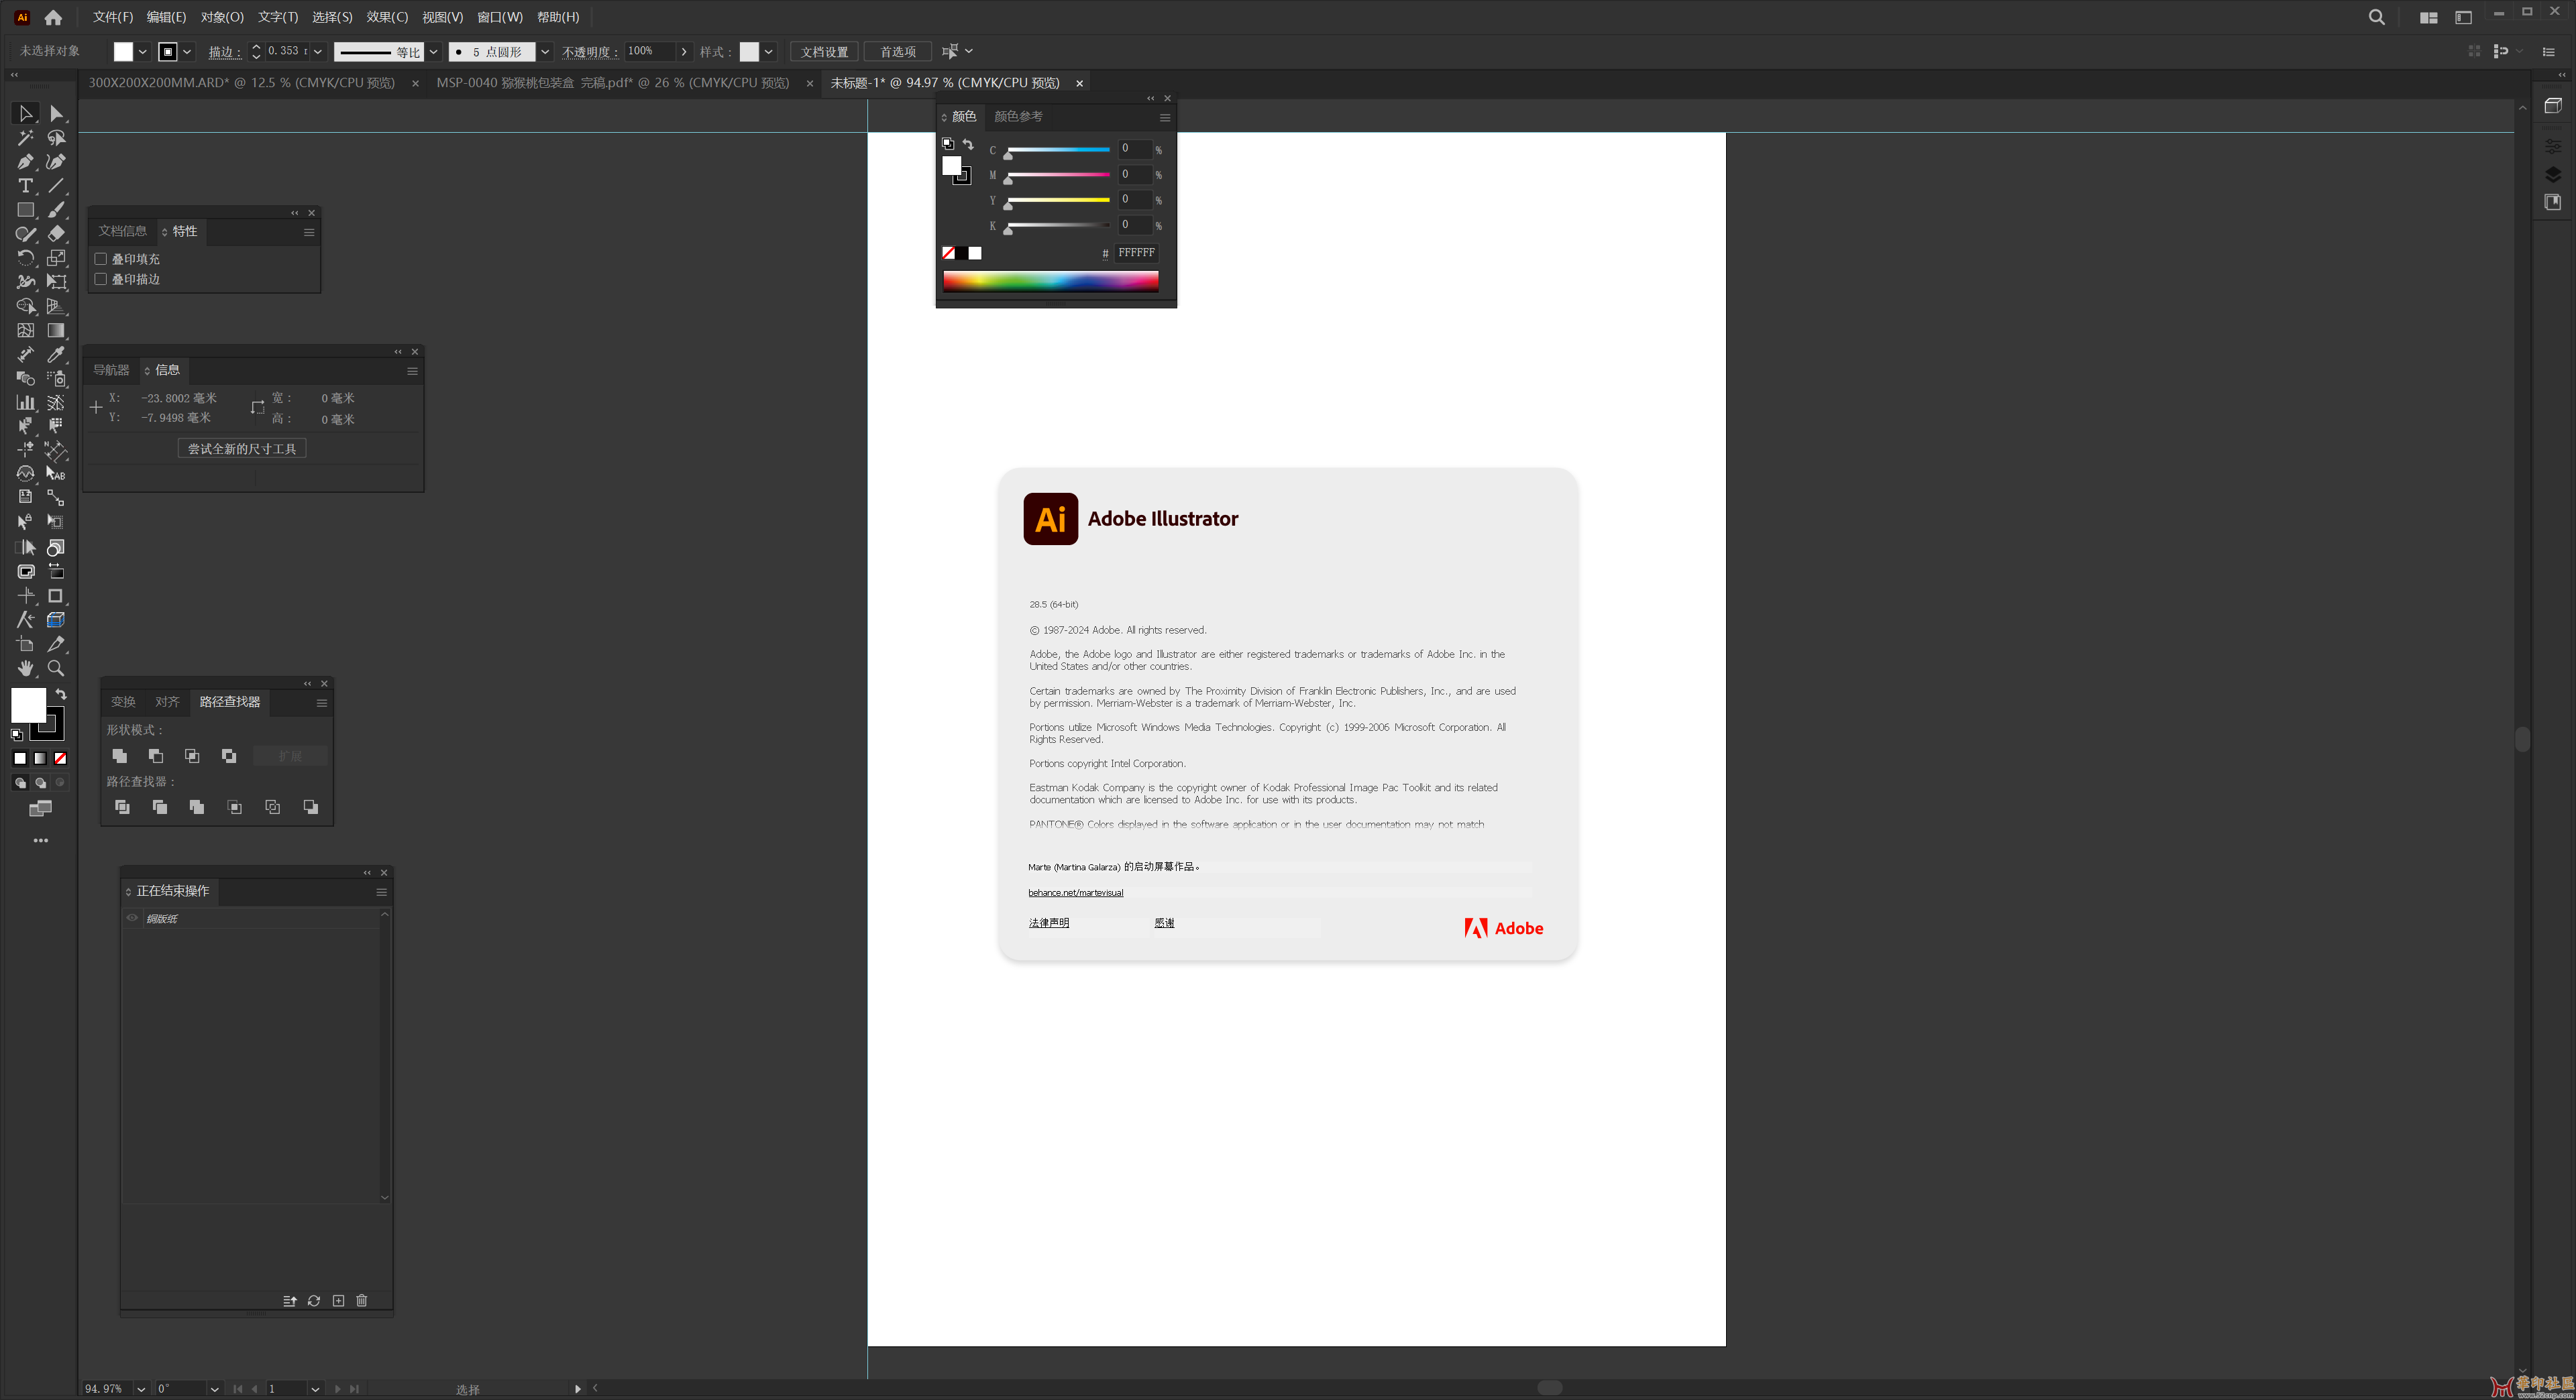Select the Gradient tool

(56, 331)
